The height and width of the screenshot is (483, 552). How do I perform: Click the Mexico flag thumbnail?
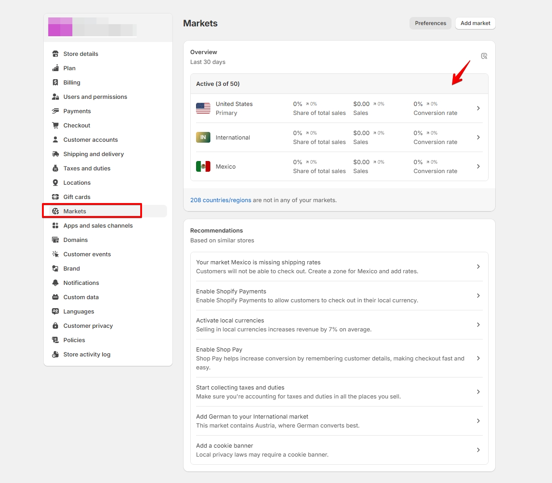(x=203, y=166)
